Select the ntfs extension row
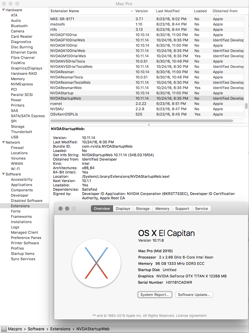This screenshot has height=333, width=249. coord(146,29)
